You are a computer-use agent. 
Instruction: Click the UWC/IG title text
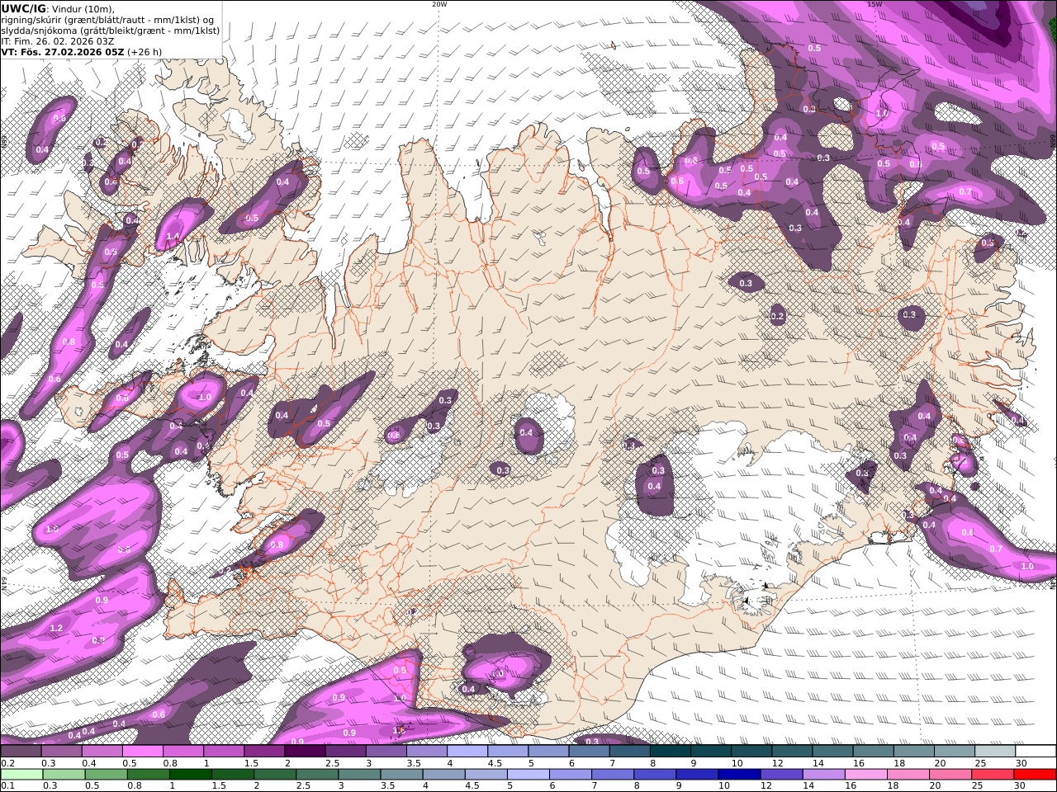23,8
